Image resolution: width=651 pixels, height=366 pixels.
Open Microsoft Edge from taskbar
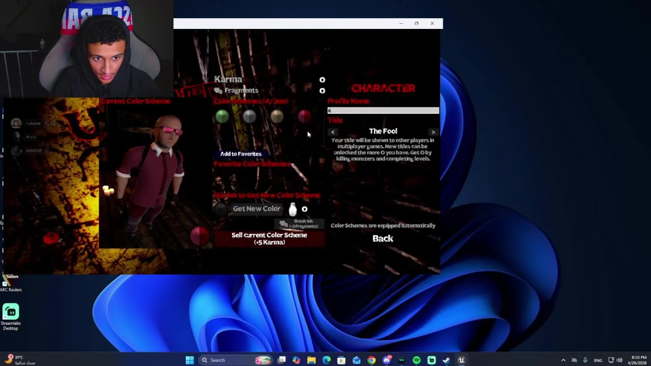click(x=327, y=360)
